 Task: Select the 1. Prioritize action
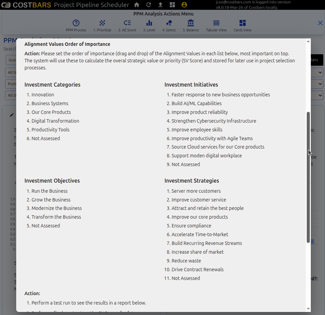pos(102,23)
